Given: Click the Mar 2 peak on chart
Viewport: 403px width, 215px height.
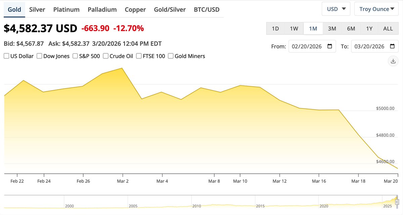Looking at the screenshot, I should click(122, 68).
